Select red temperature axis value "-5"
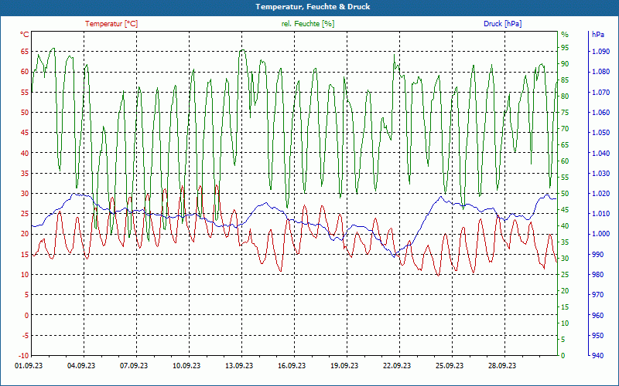This screenshot has width=619, height=386. pyautogui.click(x=26, y=336)
